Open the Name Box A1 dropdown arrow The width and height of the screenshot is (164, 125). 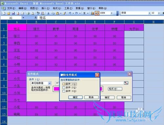click(x=23, y=18)
